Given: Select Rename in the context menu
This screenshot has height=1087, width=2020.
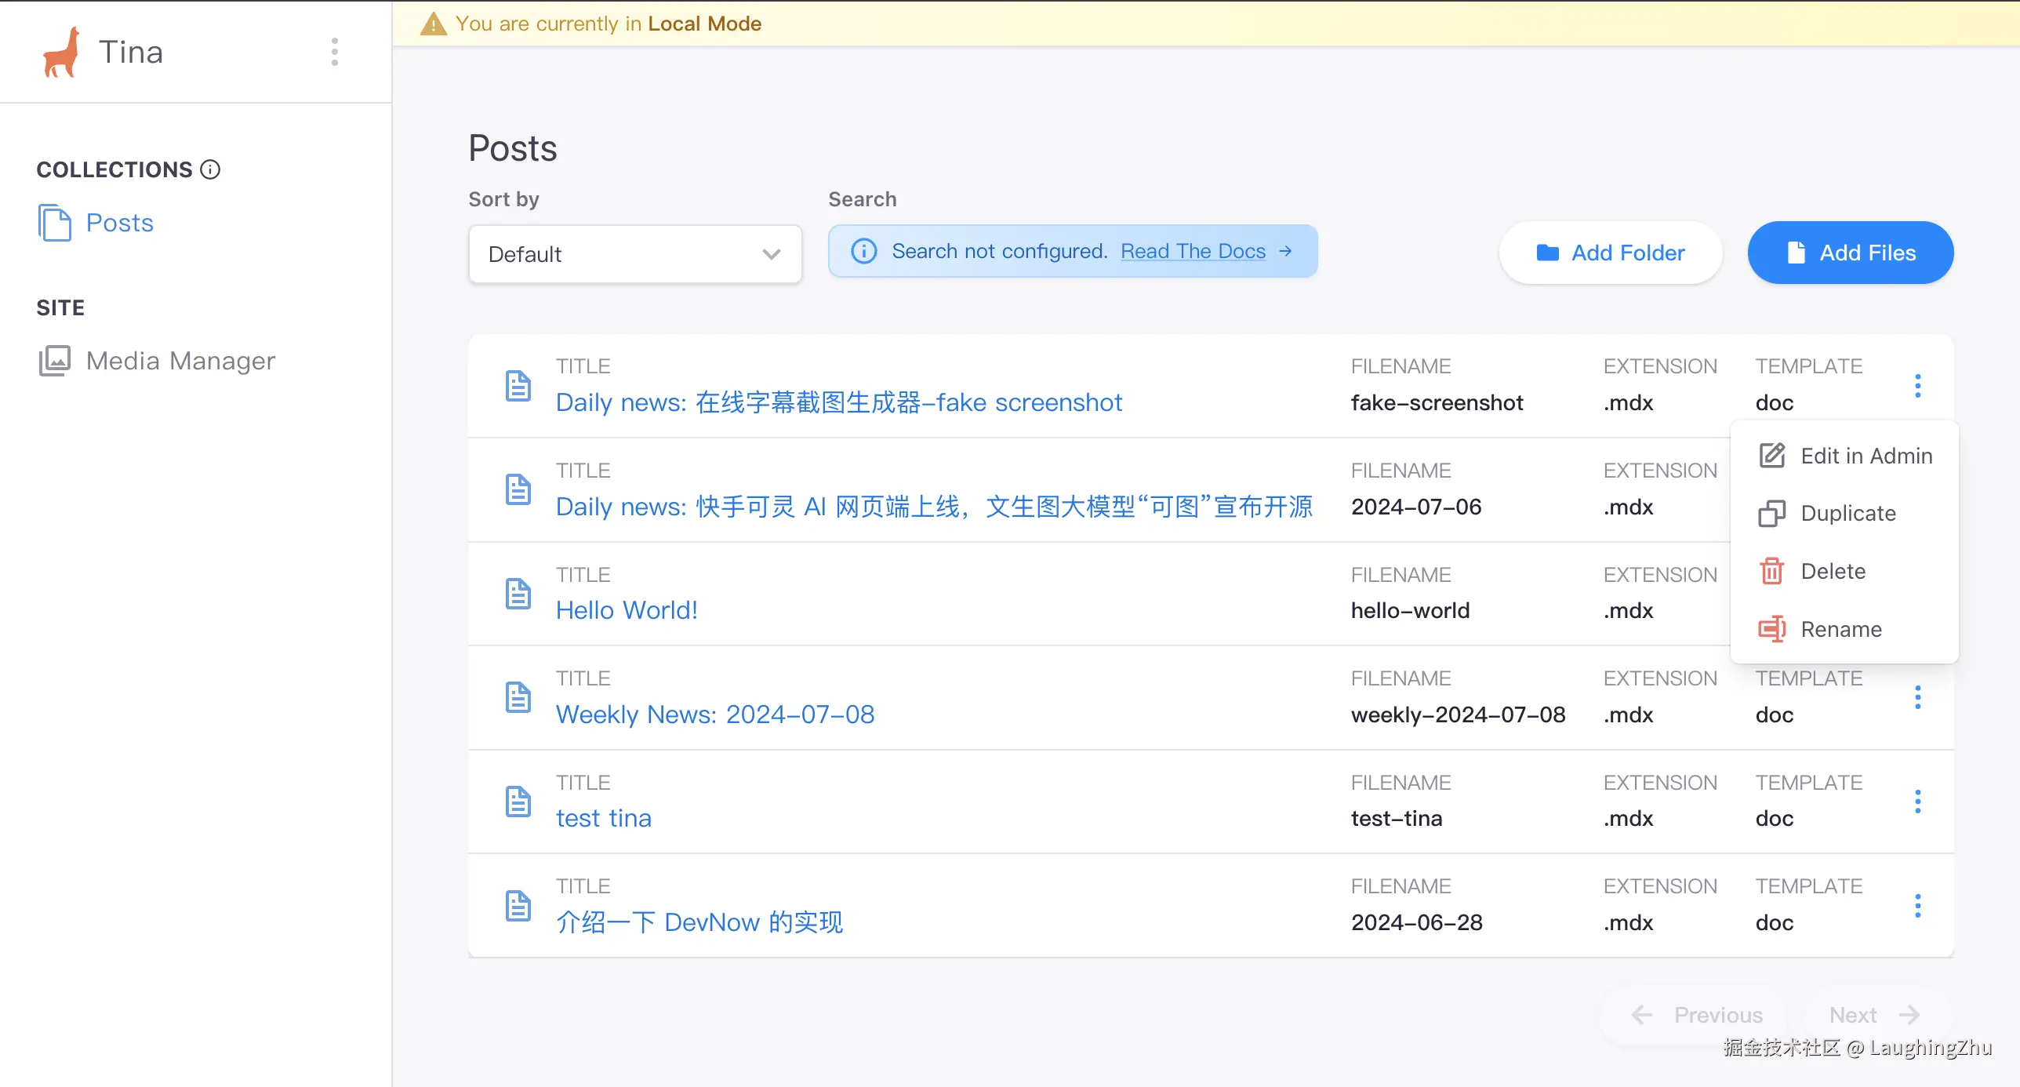Looking at the screenshot, I should pos(1840,628).
